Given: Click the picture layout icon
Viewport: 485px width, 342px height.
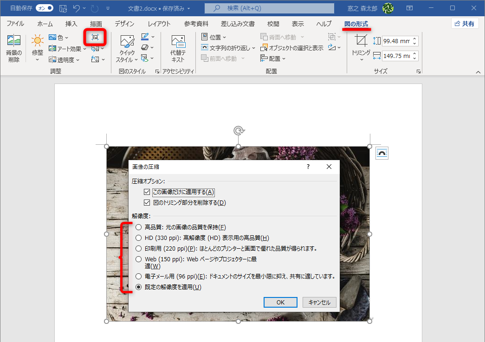Looking at the screenshot, I should coord(144,58).
